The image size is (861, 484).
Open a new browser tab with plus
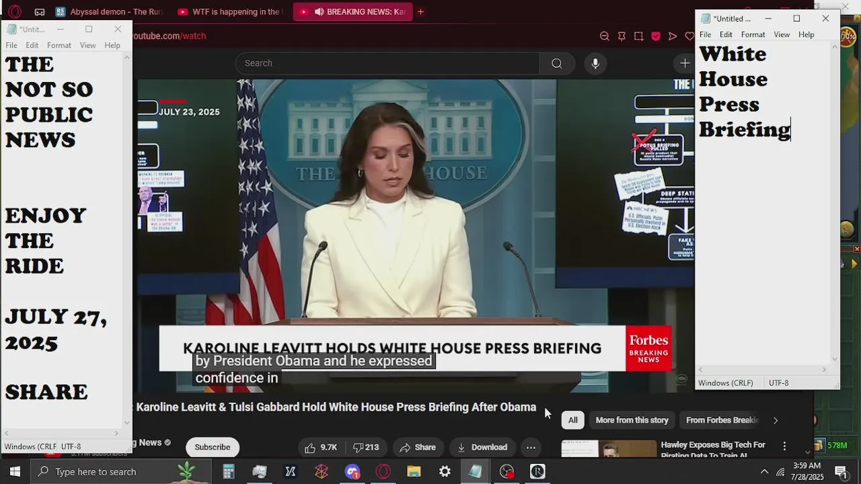(420, 11)
